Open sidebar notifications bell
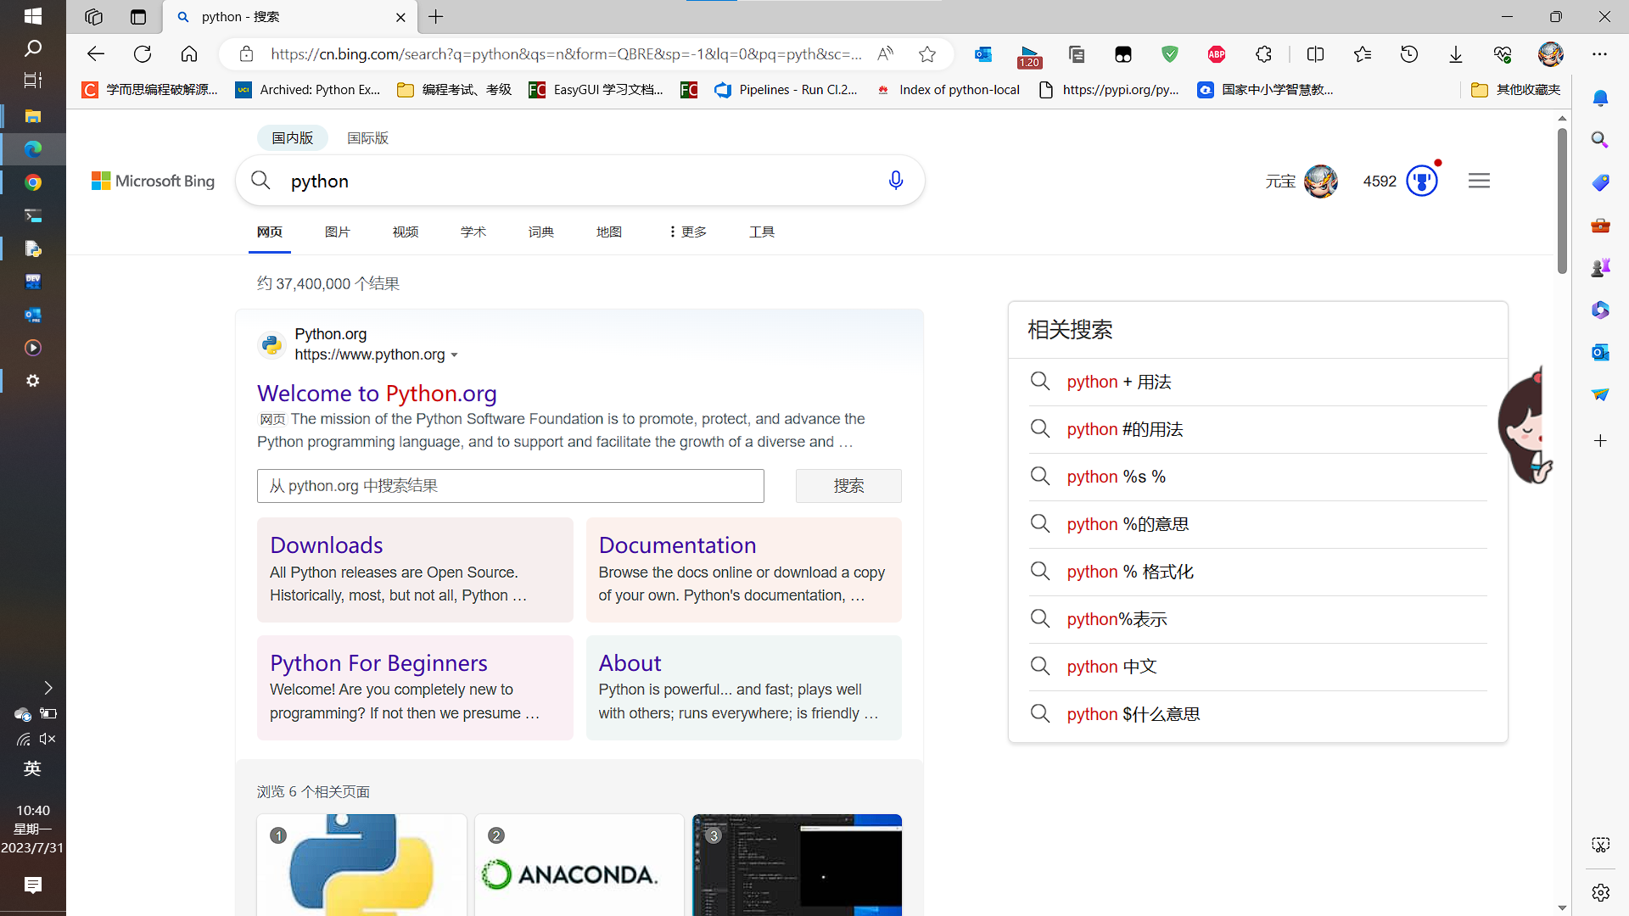The width and height of the screenshot is (1629, 916). (x=1600, y=98)
